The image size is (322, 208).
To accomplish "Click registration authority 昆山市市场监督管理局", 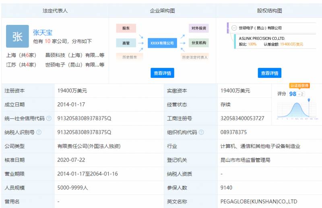I will click(x=245, y=160).
